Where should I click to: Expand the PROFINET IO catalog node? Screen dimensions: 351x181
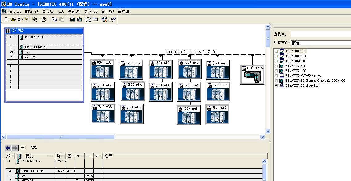[276, 61]
